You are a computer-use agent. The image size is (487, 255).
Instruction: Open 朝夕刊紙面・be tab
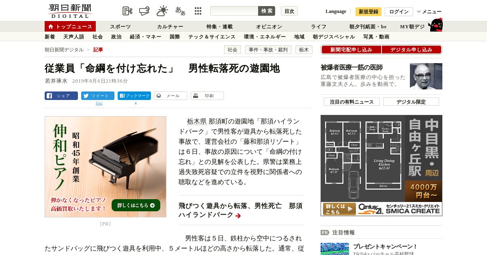(368, 27)
